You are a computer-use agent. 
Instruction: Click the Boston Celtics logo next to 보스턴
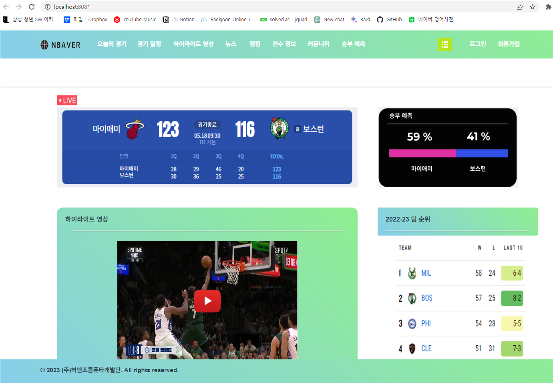[x=278, y=129]
